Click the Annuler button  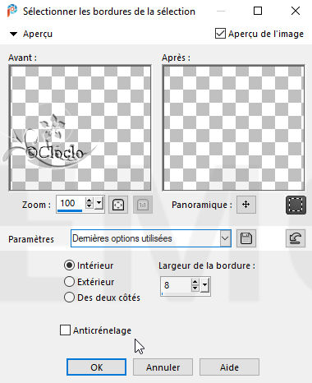coord(163,367)
